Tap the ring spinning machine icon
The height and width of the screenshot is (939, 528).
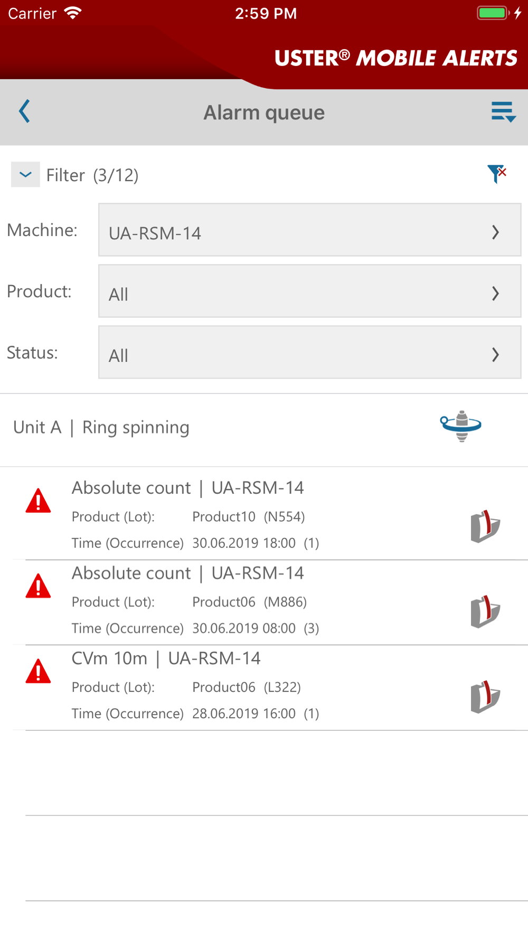click(x=461, y=426)
